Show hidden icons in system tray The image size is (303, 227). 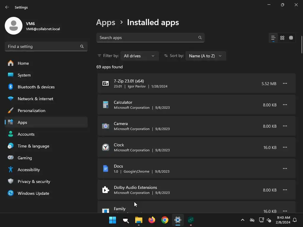coord(243,220)
